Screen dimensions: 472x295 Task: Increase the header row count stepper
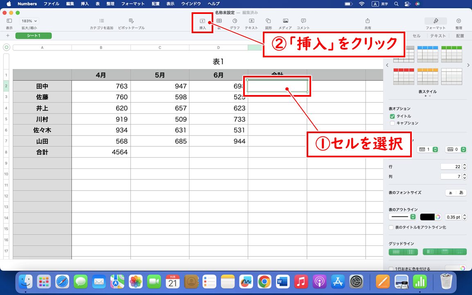point(435,148)
